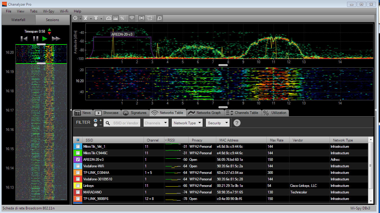Image resolution: width=380 pixels, height=213 pixels.
Task: Open the Help menu
Action: click(x=77, y=11)
